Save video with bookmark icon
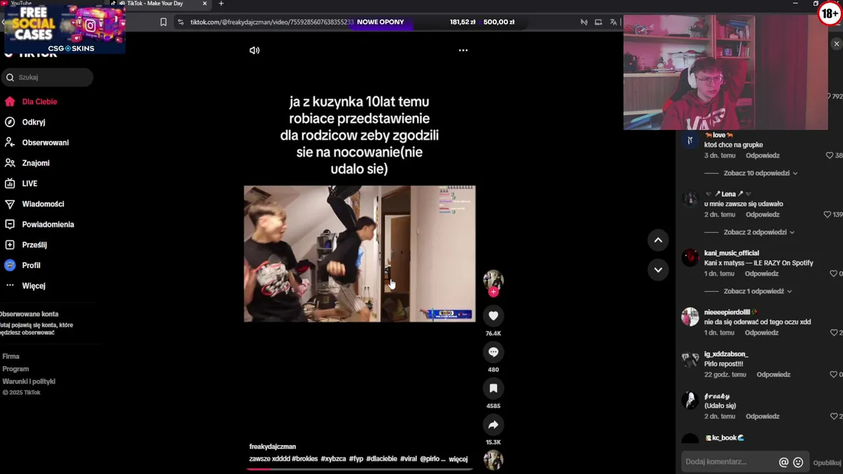Viewport: 843px width, 474px height. coord(493,388)
